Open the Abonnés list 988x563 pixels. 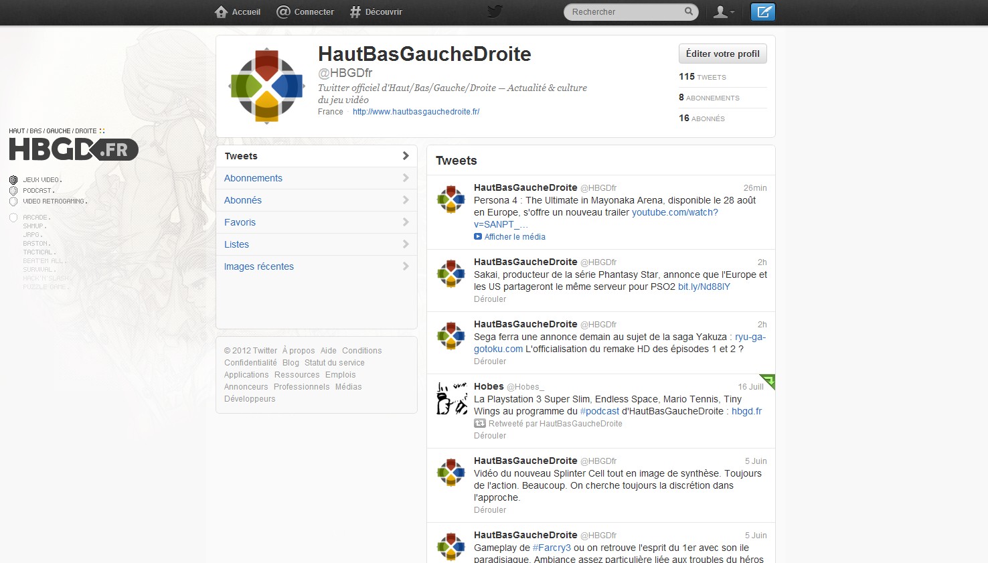317,200
